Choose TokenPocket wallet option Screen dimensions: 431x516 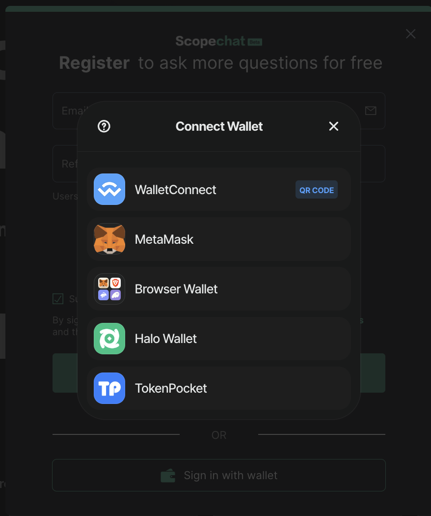pyautogui.click(x=218, y=388)
